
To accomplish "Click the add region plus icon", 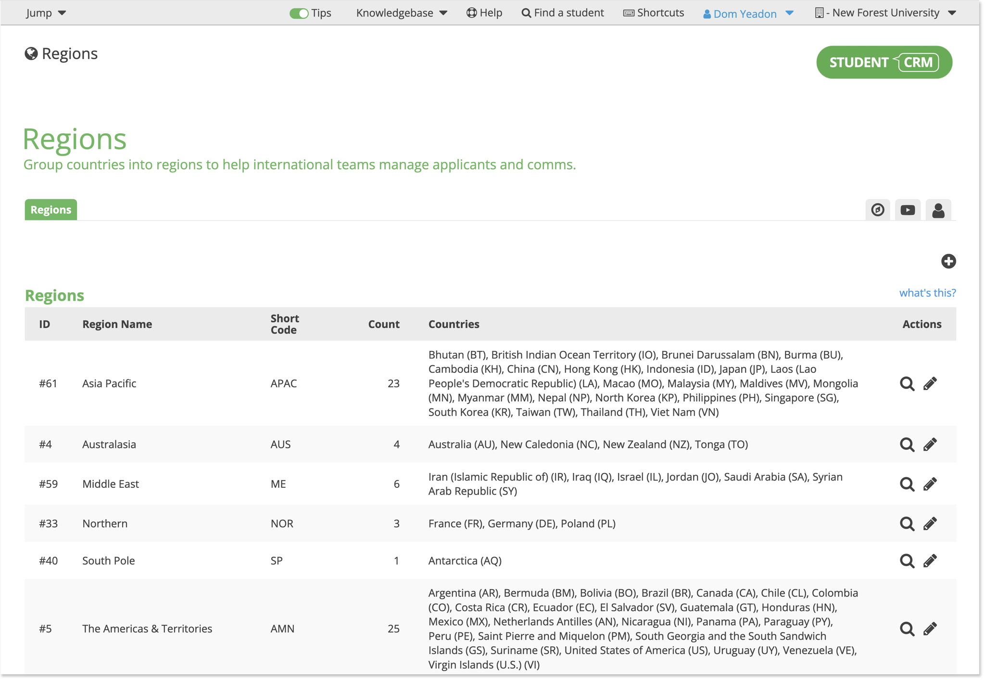I will click(x=948, y=261).
